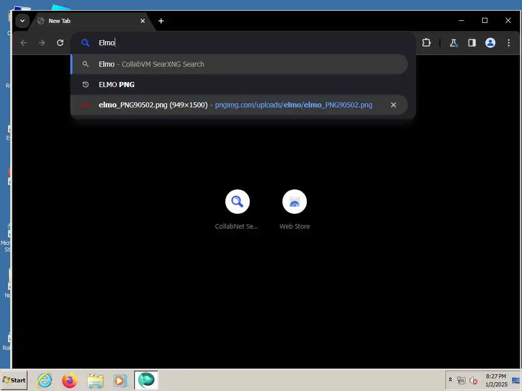Open Chrome Labs flask icon
This screenshot has height=391, width=522.
click(x=453, y=43)
